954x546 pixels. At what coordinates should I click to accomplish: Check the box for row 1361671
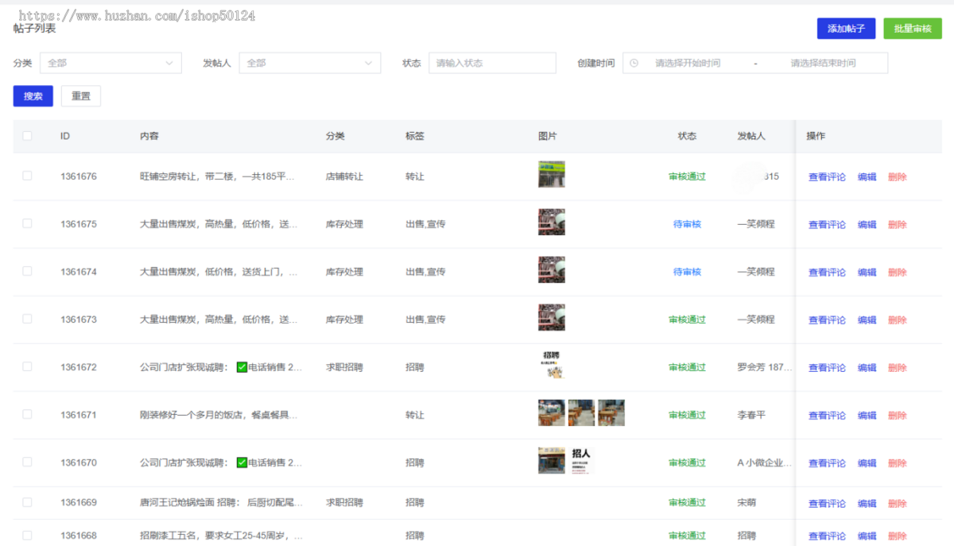27,414
